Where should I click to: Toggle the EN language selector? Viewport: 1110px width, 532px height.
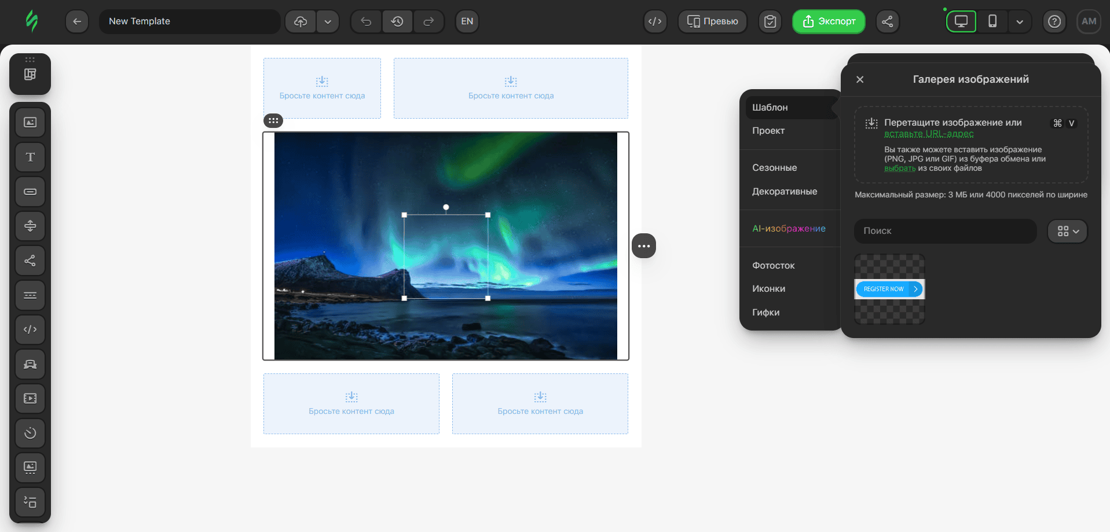point(467,21)
